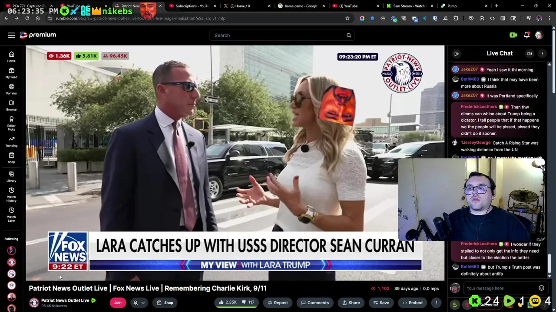Switch to Home / X tab

246,6
